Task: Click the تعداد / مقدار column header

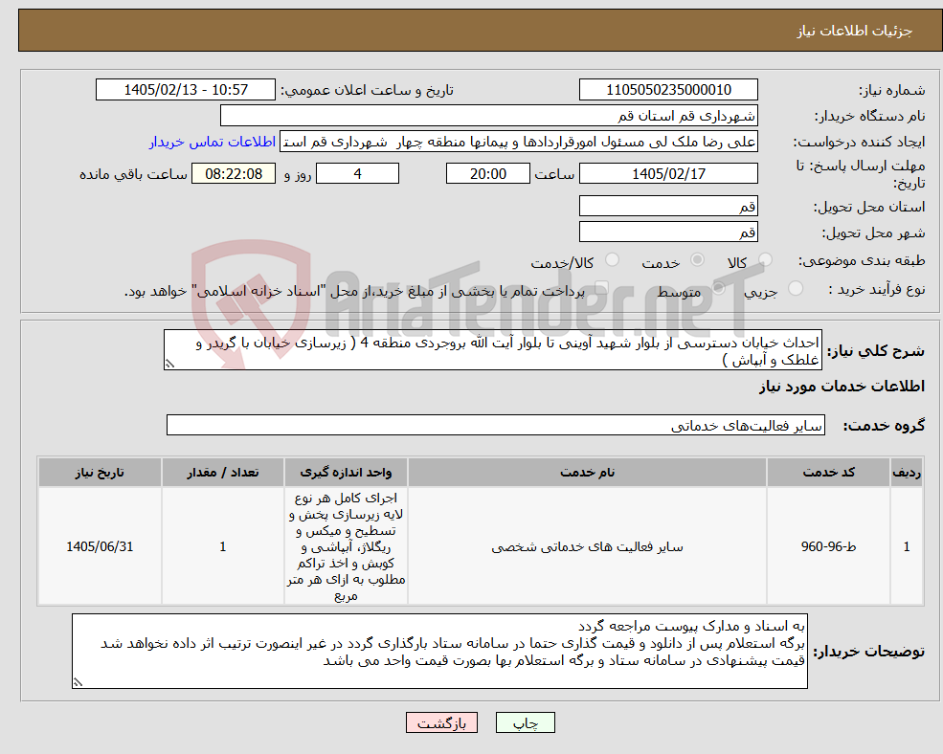Action: 222,472
